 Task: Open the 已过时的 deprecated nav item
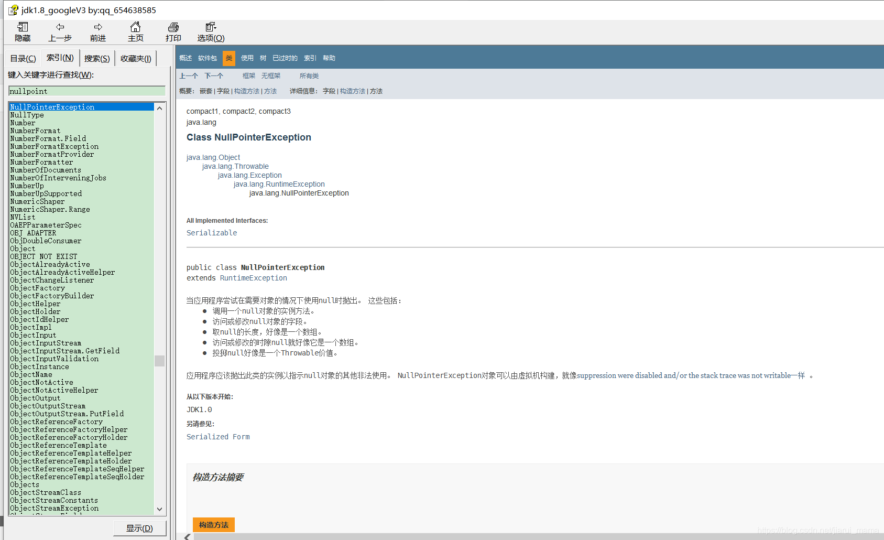pos(285,58)
